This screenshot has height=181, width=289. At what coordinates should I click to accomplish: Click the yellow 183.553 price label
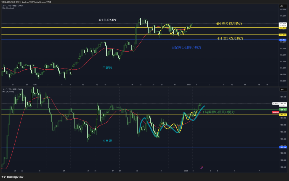[282, 35]
